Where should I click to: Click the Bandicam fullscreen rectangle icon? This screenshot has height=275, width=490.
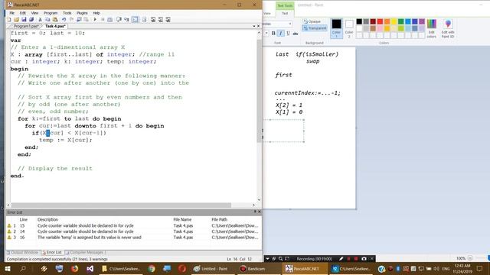pos(287,259)
